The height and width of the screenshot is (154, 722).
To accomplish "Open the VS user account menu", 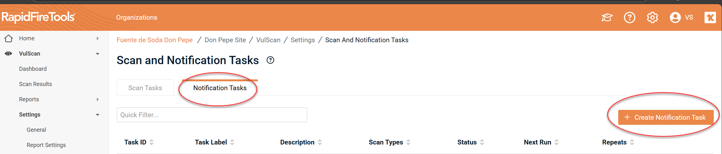I will 681,17.
